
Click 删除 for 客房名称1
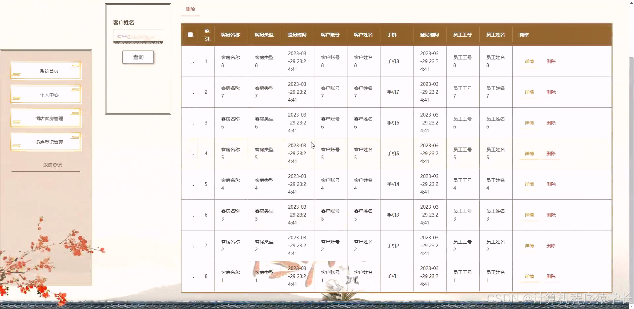[x=551, y=276]
